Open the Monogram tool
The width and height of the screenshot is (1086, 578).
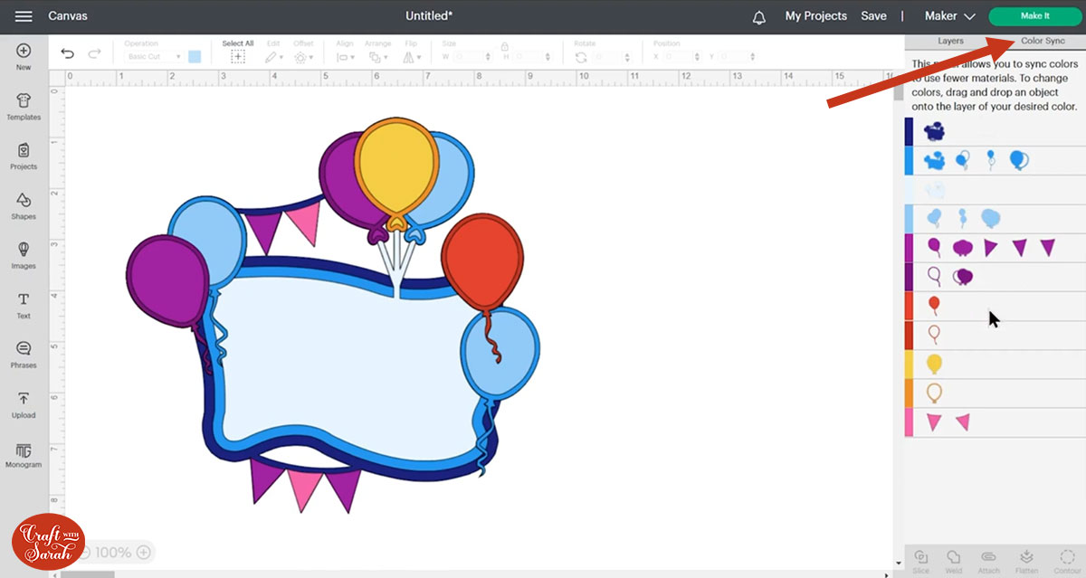tap(24, 454)
